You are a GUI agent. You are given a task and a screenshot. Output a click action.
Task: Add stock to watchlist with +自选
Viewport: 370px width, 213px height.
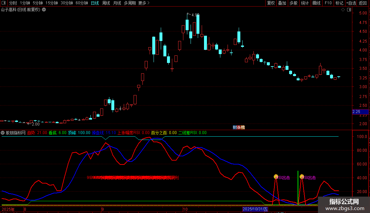coord(351,3)
